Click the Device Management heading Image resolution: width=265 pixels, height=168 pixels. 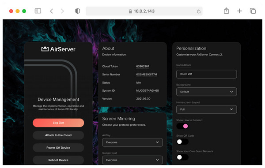pos(58,100)
